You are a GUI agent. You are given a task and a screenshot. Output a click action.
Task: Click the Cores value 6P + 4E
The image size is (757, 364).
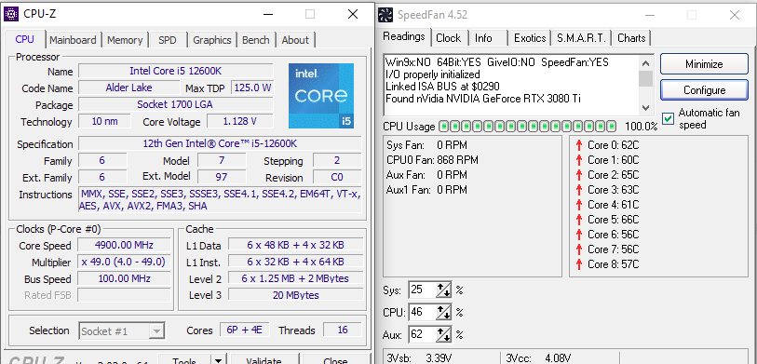pyautogui.click(x=244, y=330)
